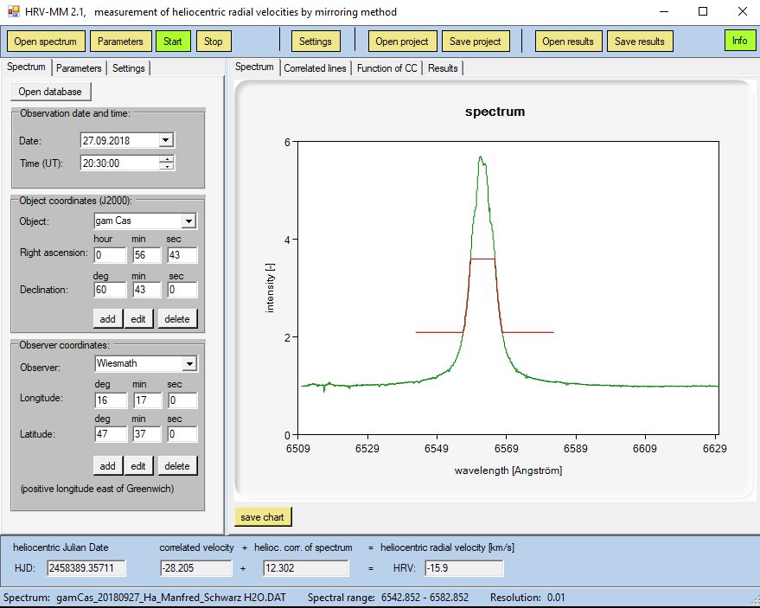Click the Right ascension hour field
760x608 pixels.
coord(110,255)
